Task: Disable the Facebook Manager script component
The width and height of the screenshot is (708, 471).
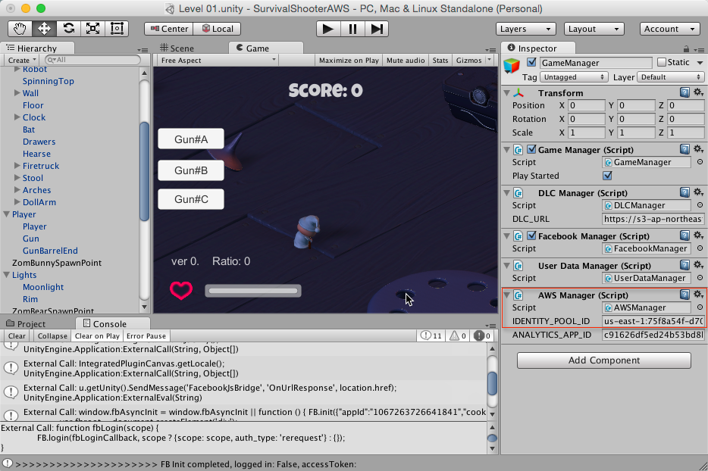Action: click(x=531, y=235)
